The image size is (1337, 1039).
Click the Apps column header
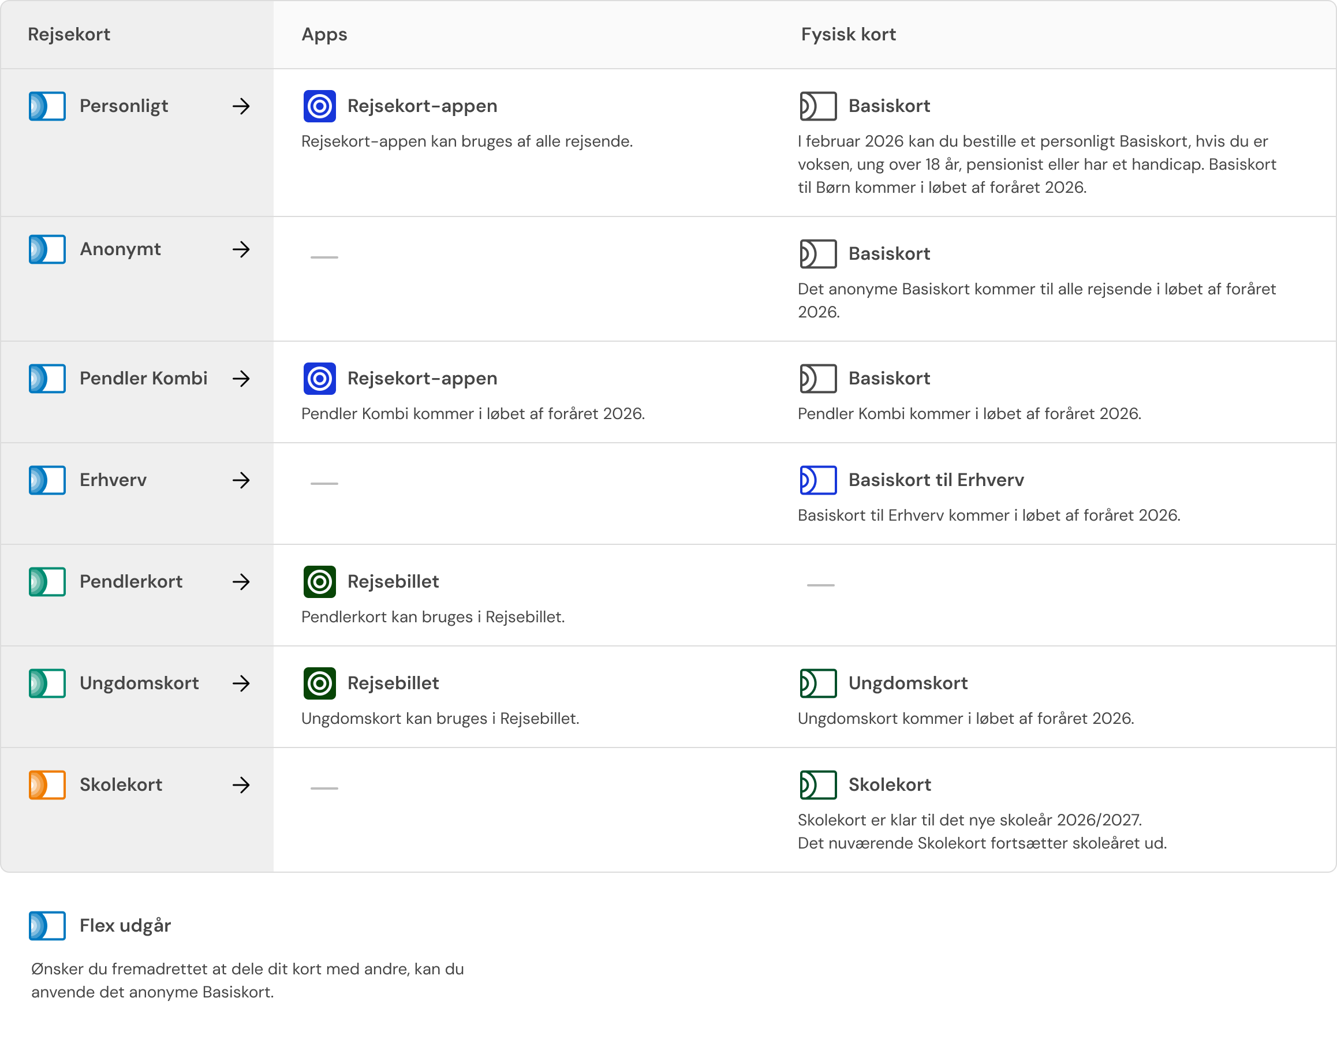click(x=324, y=34)
